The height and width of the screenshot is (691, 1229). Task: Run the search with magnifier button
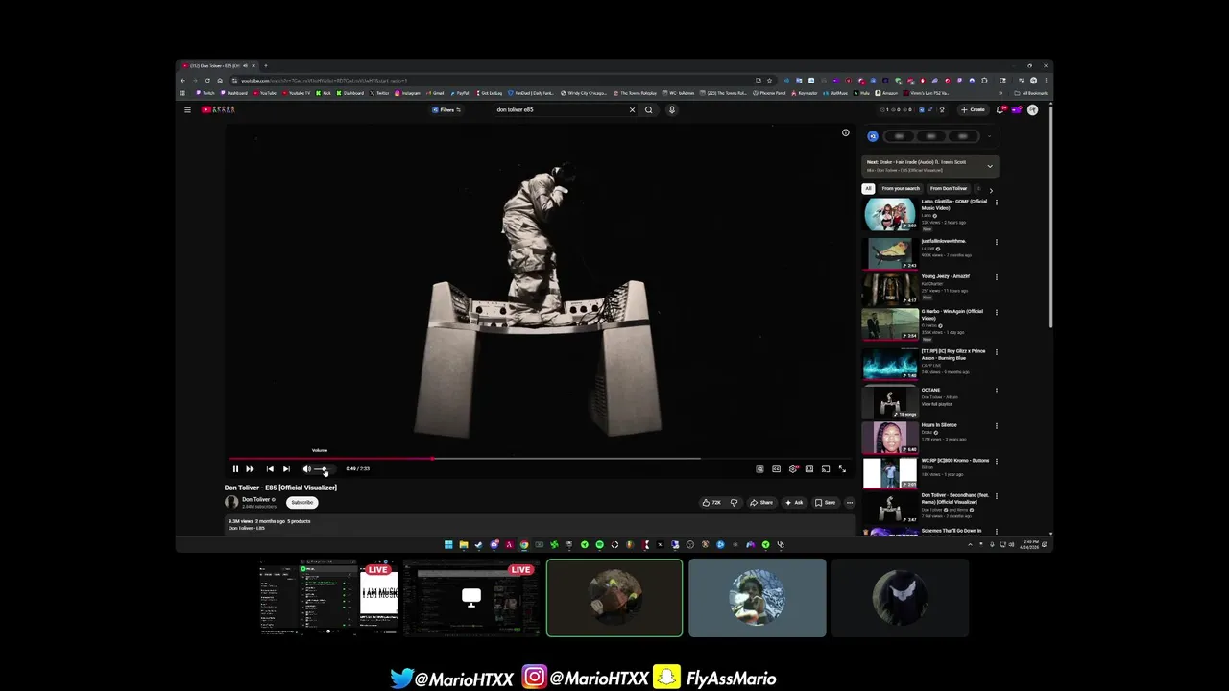click(x=649, y=110)
